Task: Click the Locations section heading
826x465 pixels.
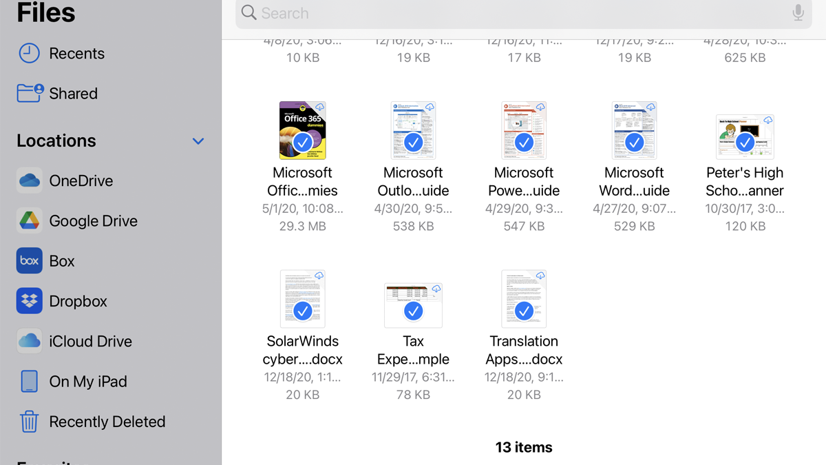Action: click(56, 141)
